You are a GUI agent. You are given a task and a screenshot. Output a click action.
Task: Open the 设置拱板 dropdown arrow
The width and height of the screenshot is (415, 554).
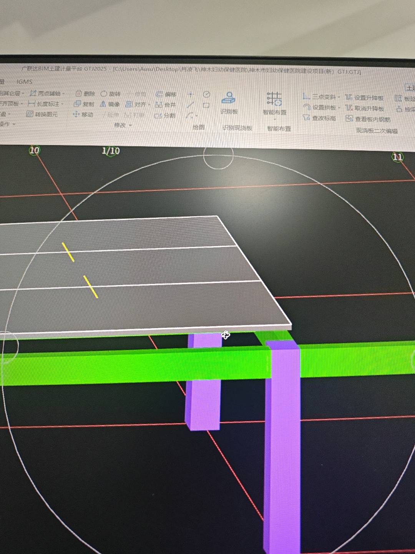tap(339, 108)
